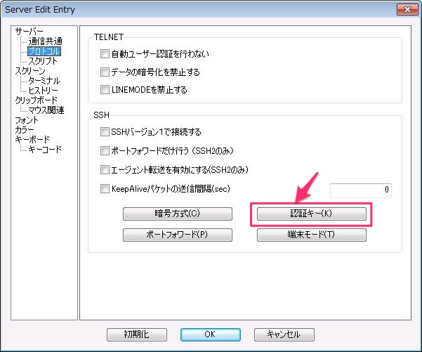Open マウス関連 tree item
Viewport: 422px width, 352px height.
46,110
